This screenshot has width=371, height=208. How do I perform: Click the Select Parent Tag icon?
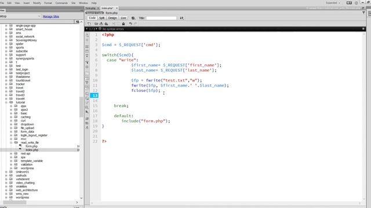[87, 62]
